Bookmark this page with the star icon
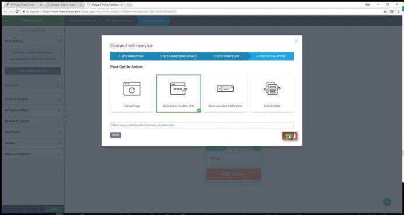This screenshot has width=404, height=215. point(385,12)
